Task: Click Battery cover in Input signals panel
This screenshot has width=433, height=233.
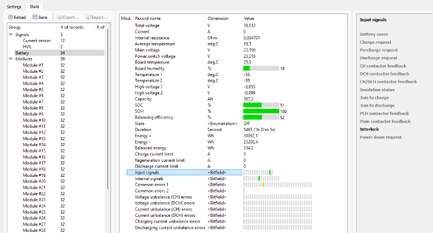Action: click(374, 34)
